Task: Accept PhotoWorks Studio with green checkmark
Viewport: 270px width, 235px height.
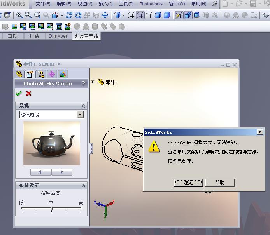Action: click(19, 94)
